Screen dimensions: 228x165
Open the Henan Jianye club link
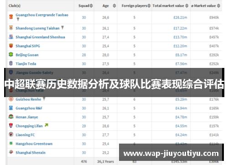(x=27, y=117)
